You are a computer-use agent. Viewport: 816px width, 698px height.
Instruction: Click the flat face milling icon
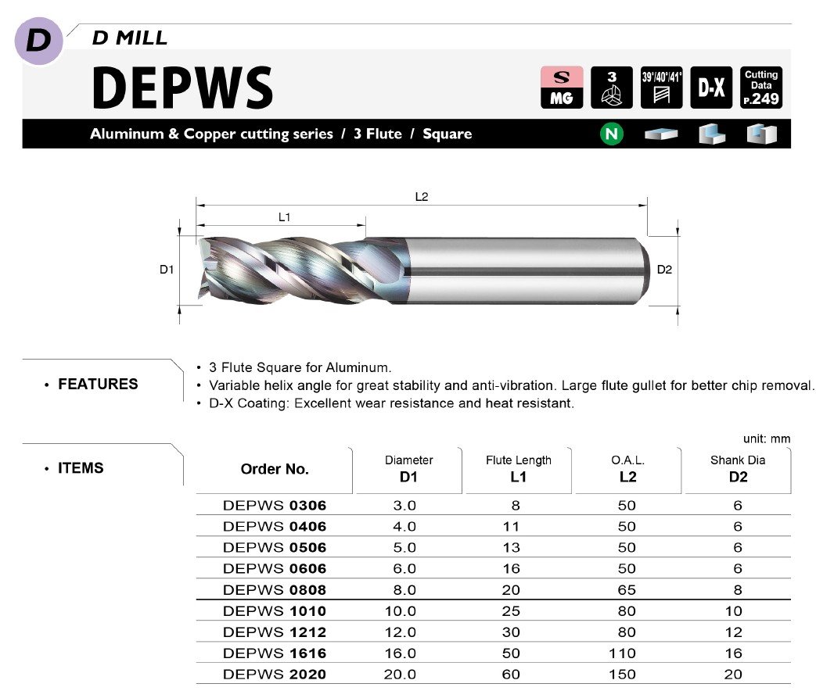(660, 134)
